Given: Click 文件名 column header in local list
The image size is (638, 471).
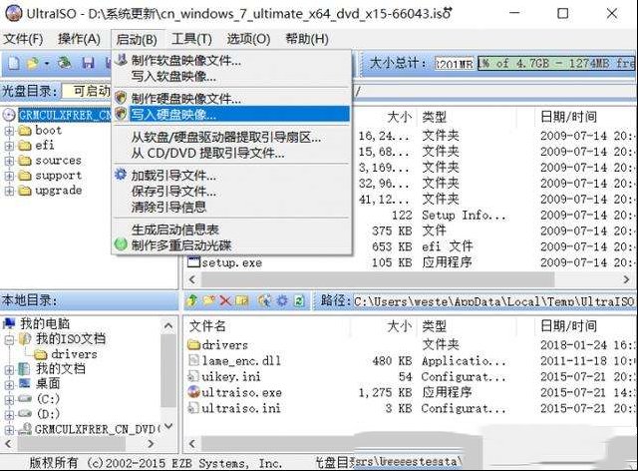Looking at the screenshot, I should [x=207, y=326].
